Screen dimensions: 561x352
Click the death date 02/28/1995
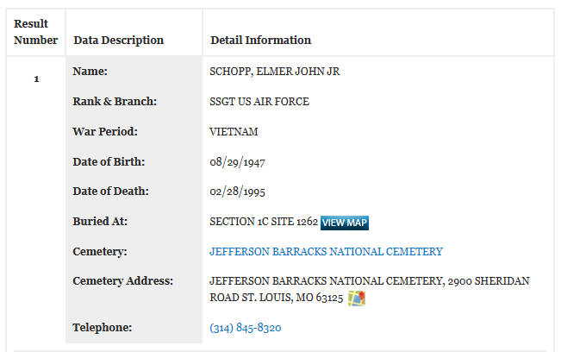pyautogui.click(x=237, y=192)
